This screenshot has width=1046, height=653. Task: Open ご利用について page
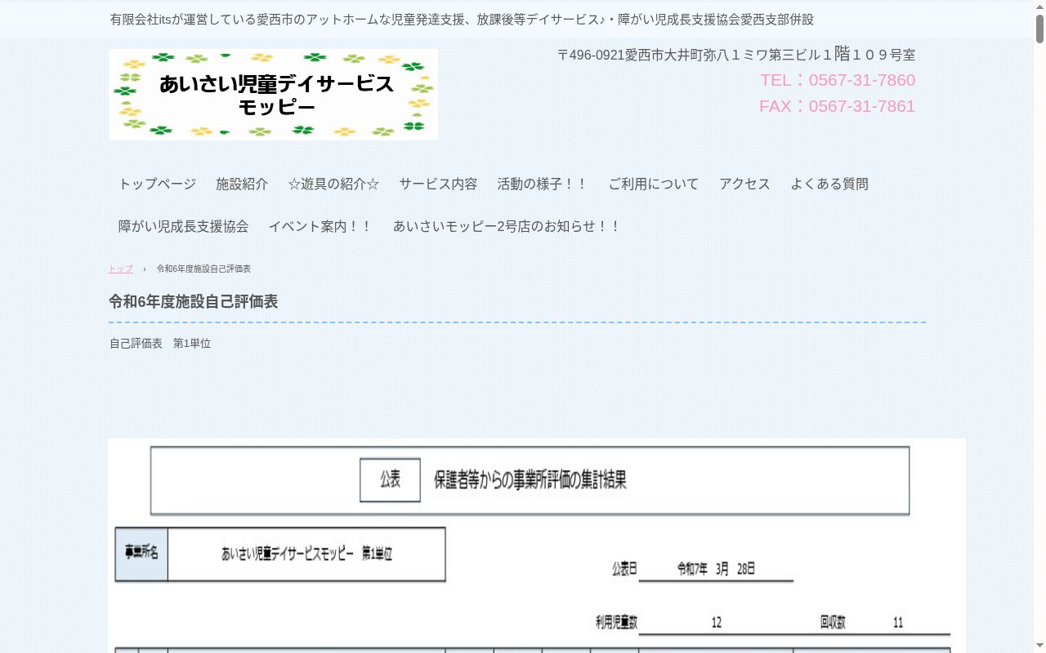click(x=654, y=184)
